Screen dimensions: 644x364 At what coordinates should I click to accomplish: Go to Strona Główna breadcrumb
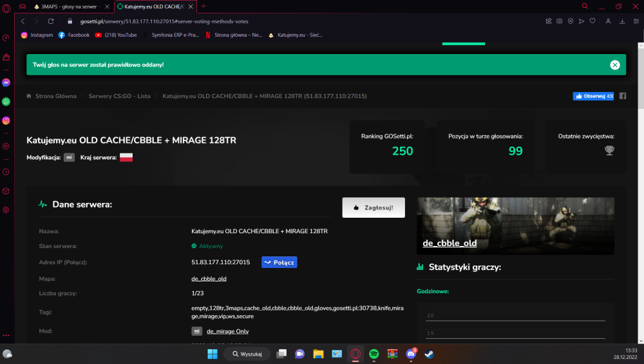point(56,96)
